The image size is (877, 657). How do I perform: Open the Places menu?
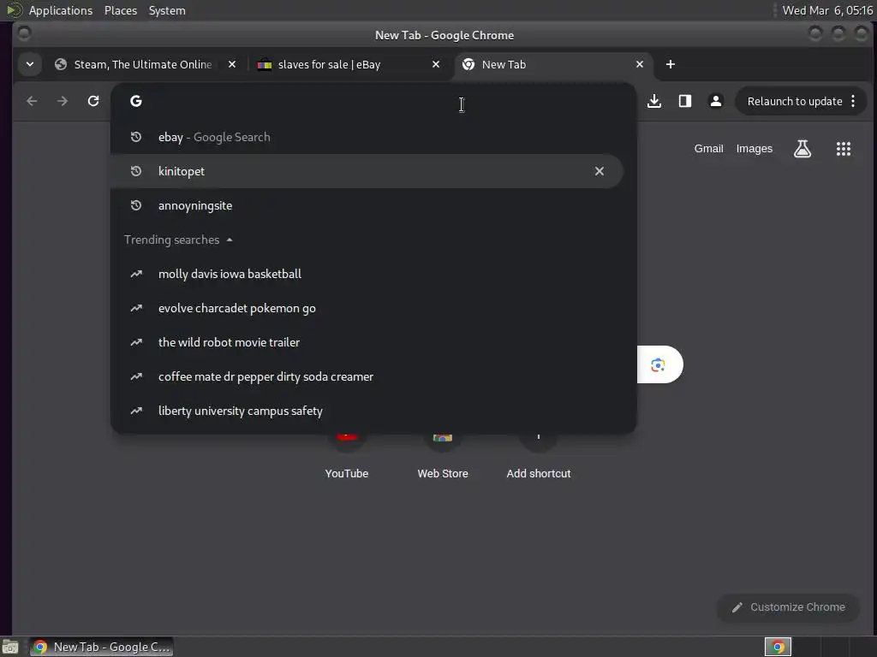pyautogui.click(x=121, y=10)
